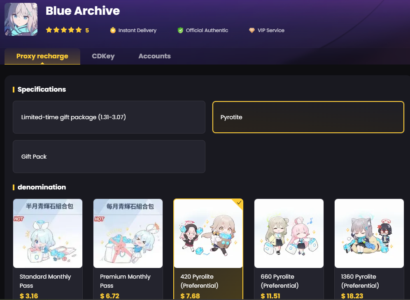This screenshot has height=300, width=410.
Task: Select the Gift Pack specification
Action: pos(109,157)
